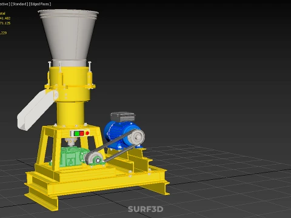Click the round red button on the control panel

point(87,133)
